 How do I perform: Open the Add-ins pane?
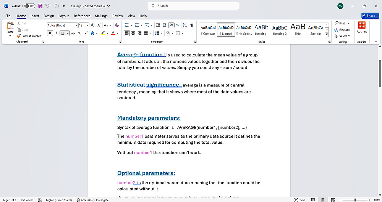pos(361,27)
